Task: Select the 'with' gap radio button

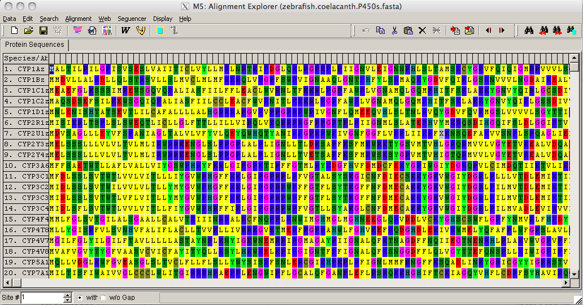Action: (80, 297)
